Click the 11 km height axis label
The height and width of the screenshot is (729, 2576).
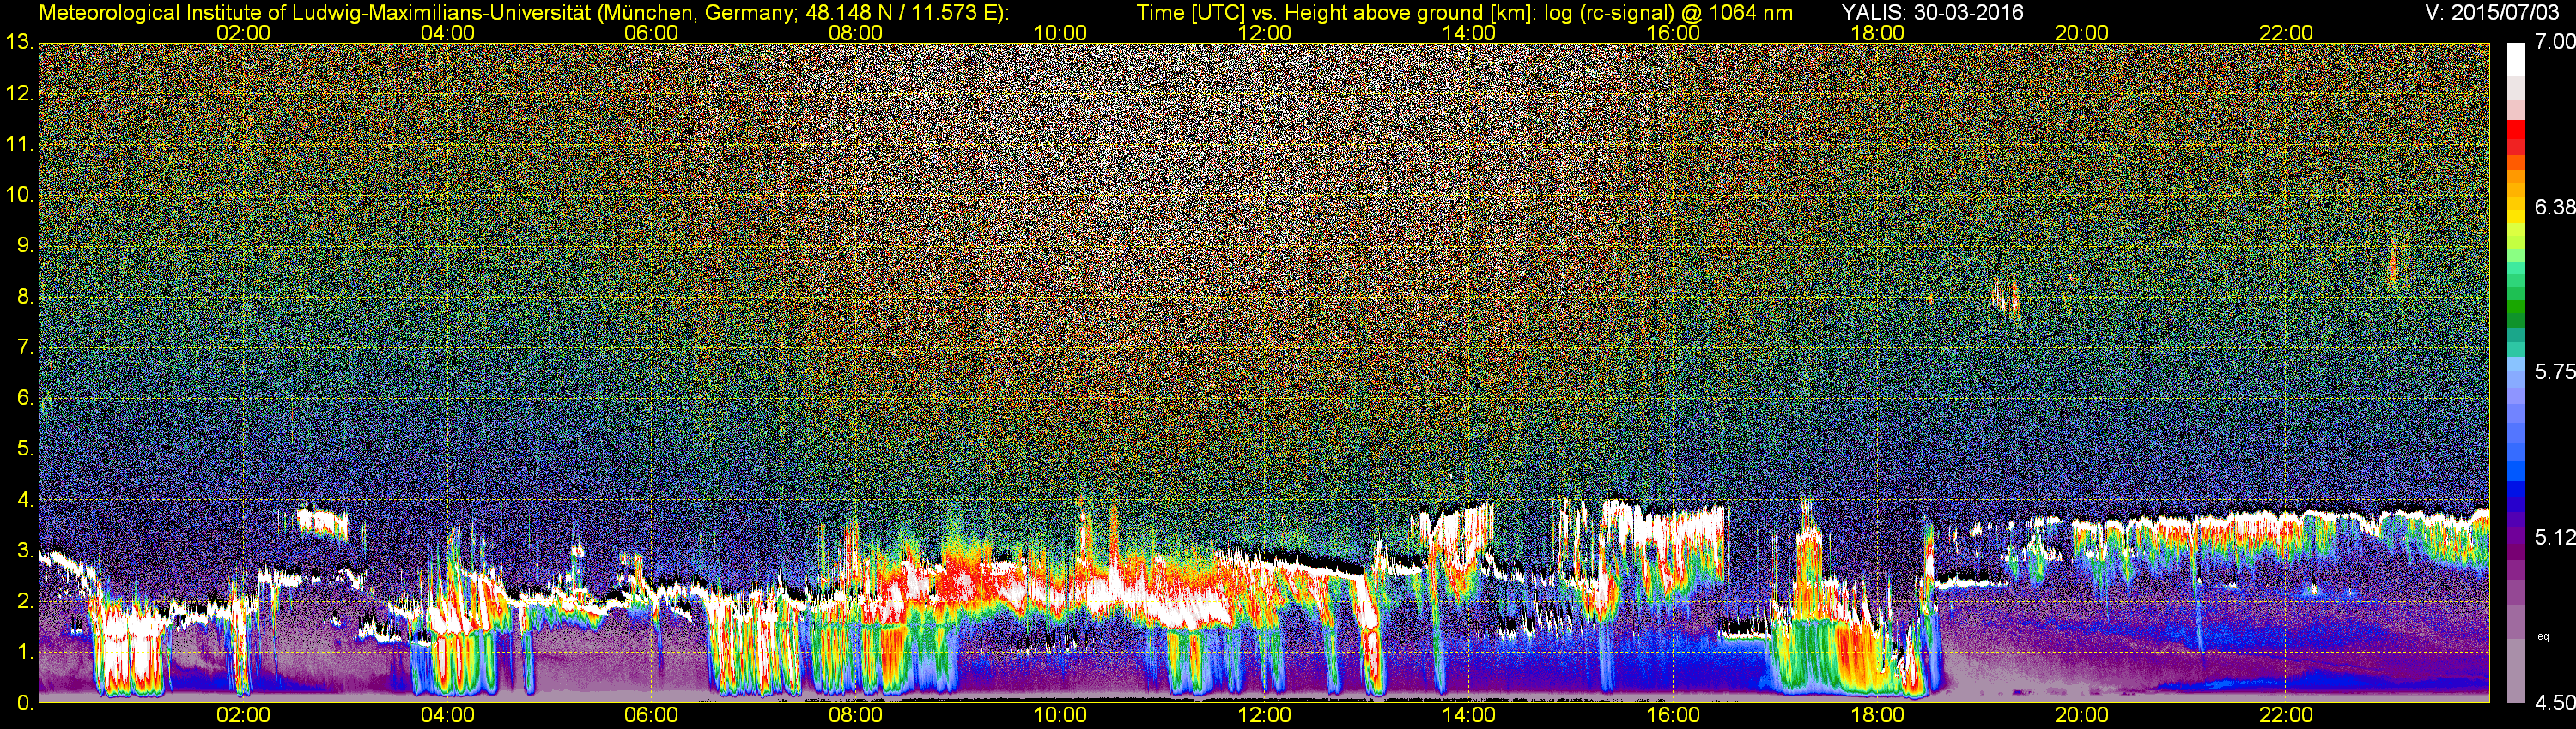click(x=18, y=145)
